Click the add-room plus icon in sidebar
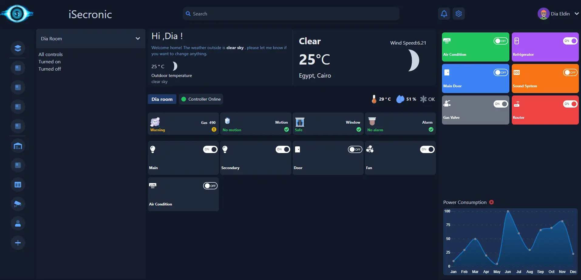This screenshot has height=280, width=581. [18, 242]
